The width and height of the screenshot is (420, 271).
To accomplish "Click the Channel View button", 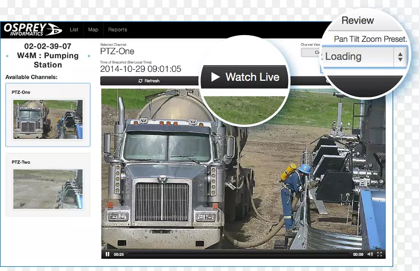I will (310, 52).
